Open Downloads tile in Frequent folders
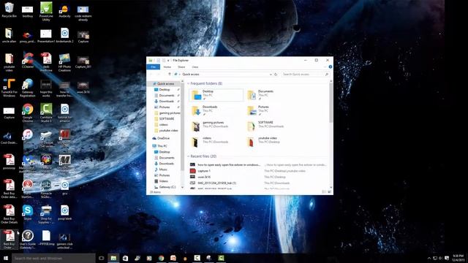The width and height of the screenshot is (468, 263). [216, 110]
